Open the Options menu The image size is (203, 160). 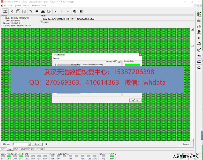pyautogui.click(x=17, y=6)
